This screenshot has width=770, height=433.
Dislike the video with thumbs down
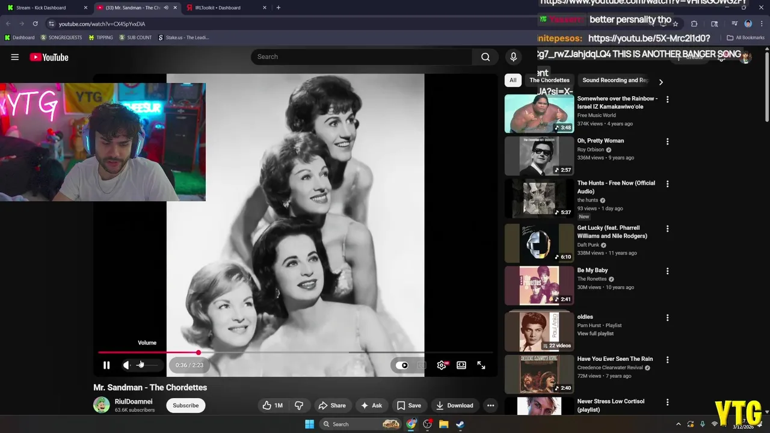click(299, 405)
